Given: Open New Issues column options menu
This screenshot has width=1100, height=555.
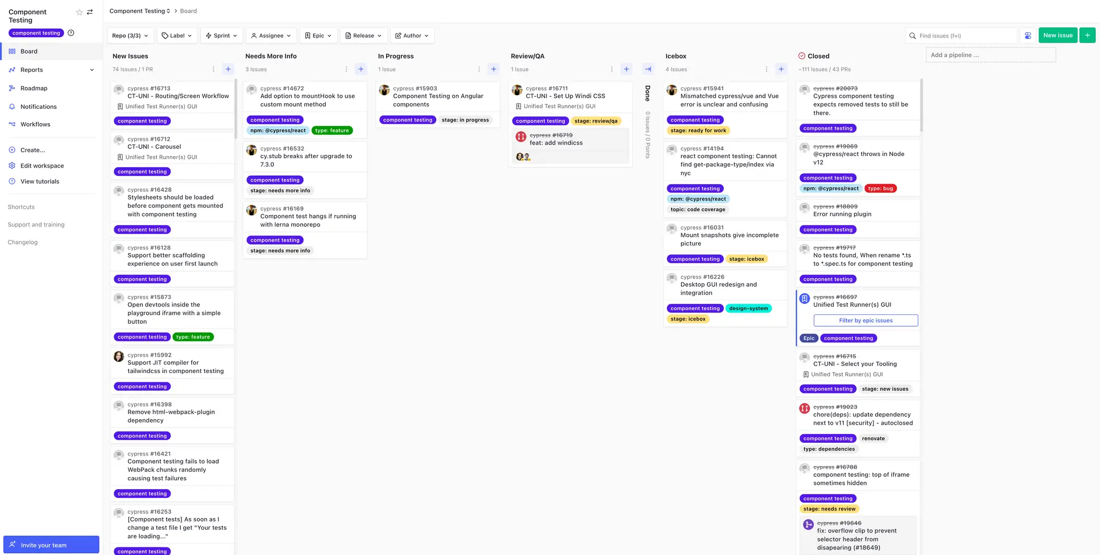Looking at the screenshot, I should point(213,69).
